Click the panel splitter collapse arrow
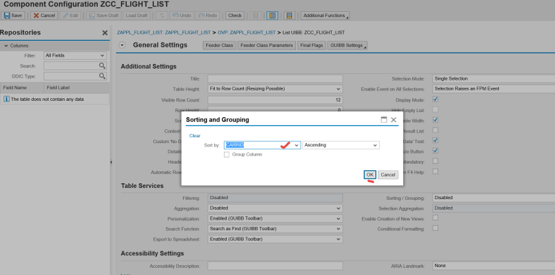 coord(111,162)
